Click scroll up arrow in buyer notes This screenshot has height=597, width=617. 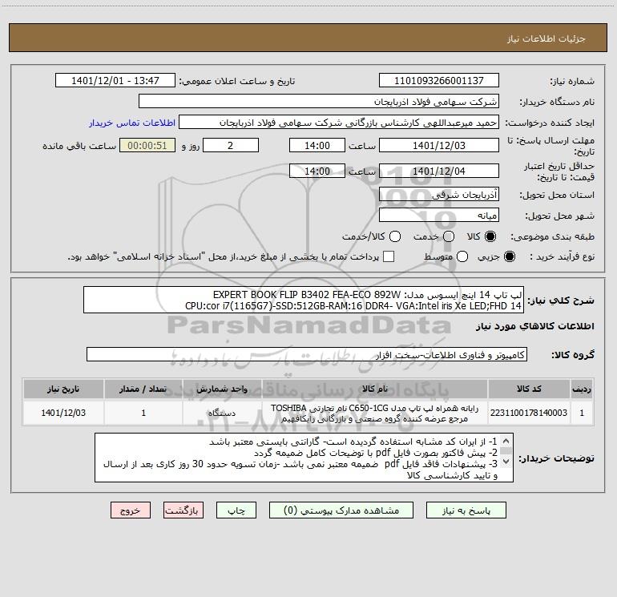[x=506, y=441]
